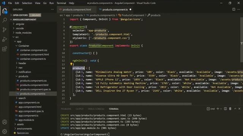This screenshot has height=136, width=243.
Task: Open the Explorer view in the activity bar
Action: click(x=5, y=11)
